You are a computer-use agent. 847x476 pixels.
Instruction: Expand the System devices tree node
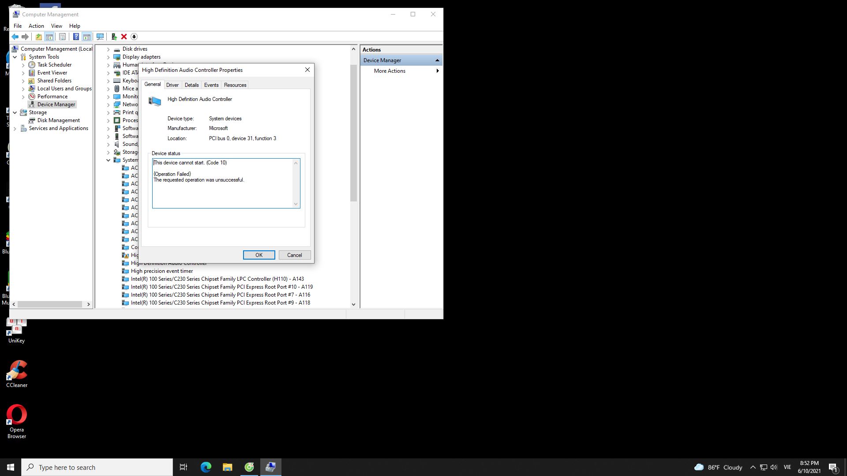click(108, 160)
